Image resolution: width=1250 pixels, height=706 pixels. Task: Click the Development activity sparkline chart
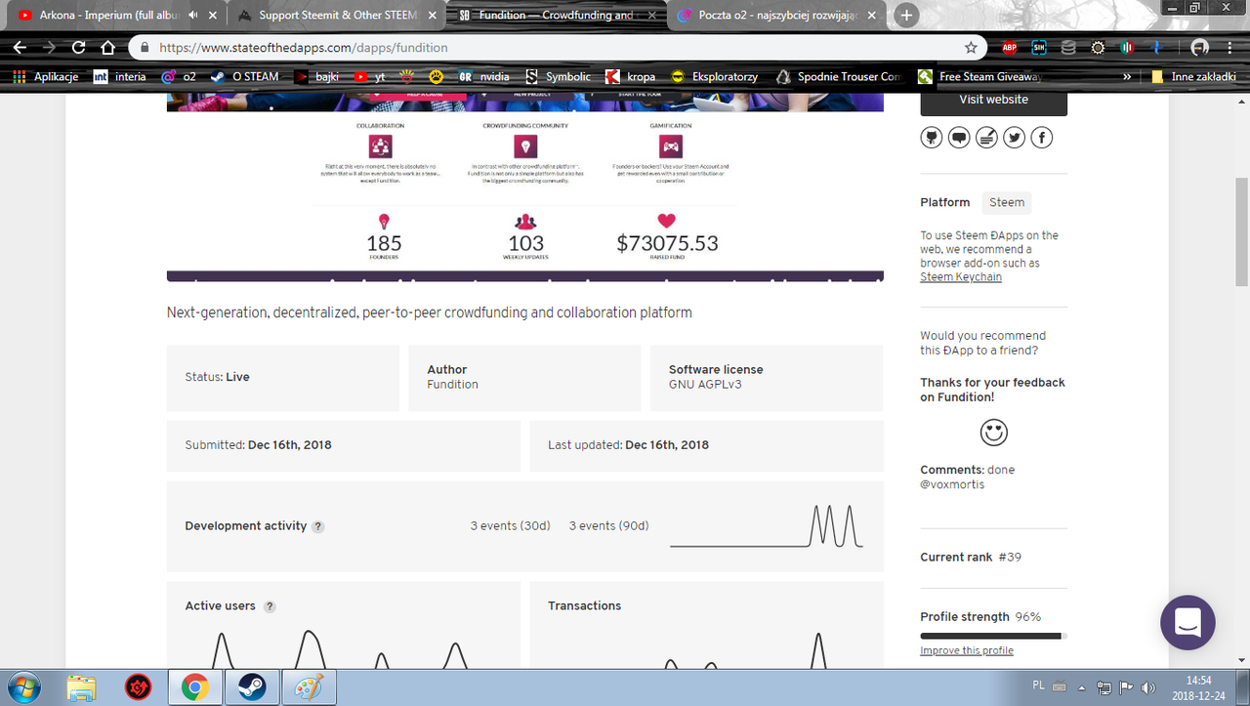pos(767,526)
